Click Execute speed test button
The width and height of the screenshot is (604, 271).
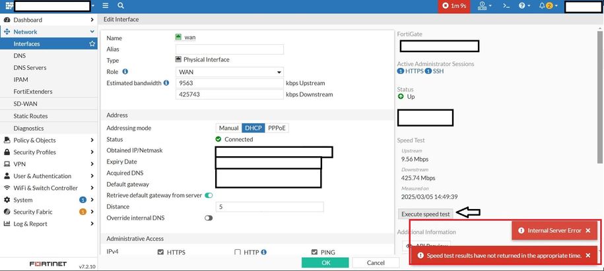pyautogui.click(x=425, y=214)
